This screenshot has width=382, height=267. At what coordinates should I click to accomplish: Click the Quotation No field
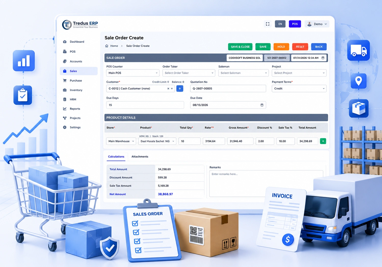(x=228, y=89)
